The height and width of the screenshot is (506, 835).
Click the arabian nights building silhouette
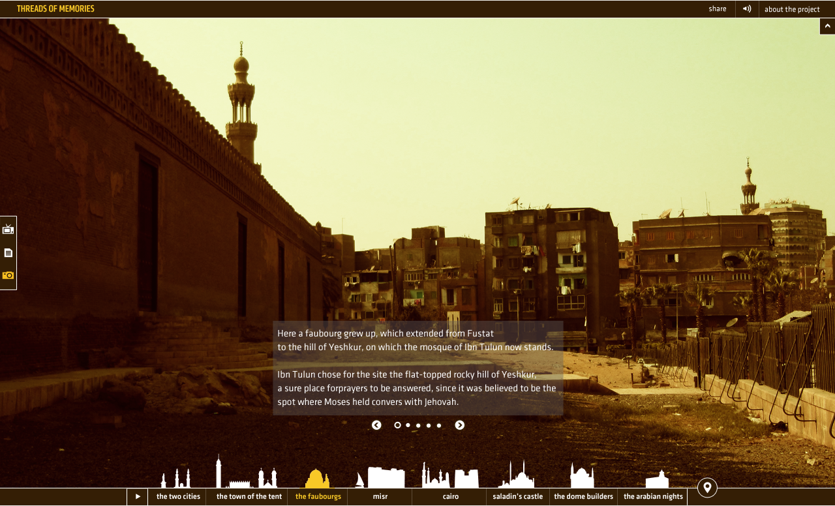(x=657, y=479)
